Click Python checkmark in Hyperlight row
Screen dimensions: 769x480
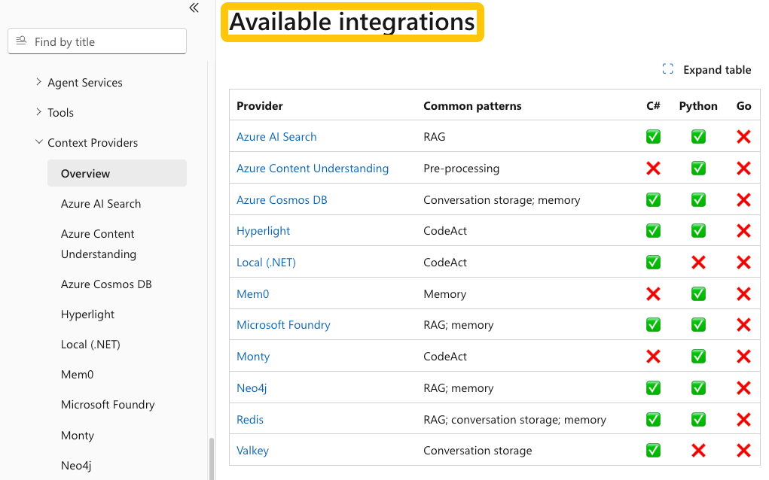pos(698,231)
